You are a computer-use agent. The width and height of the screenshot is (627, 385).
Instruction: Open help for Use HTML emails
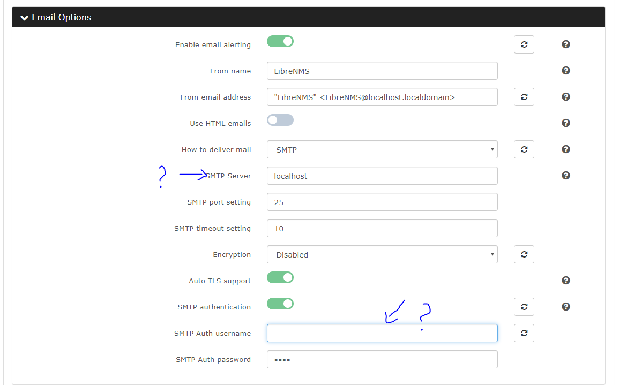565,123
